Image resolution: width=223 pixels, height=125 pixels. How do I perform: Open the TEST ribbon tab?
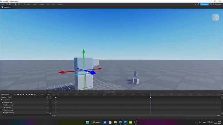(x=48, y=4)
